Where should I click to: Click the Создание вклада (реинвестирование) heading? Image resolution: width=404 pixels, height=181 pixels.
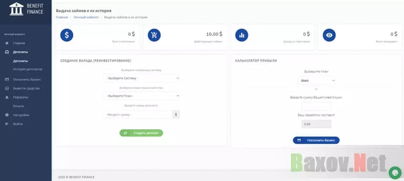tap(95, 61)
